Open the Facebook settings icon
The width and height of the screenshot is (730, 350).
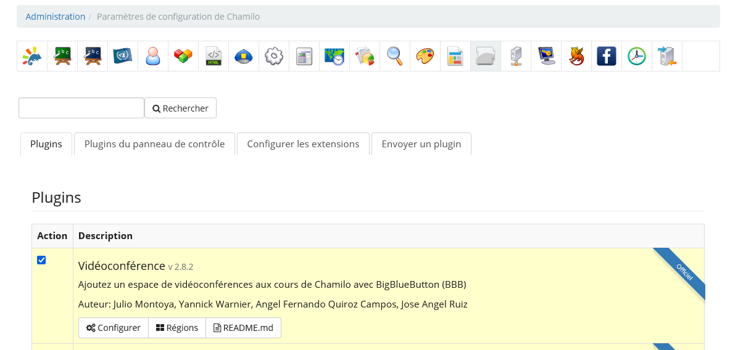pyautogui.click(x=607, y=56)
